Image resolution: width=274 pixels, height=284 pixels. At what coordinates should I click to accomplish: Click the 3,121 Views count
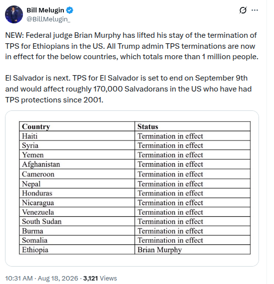(100, 278)
